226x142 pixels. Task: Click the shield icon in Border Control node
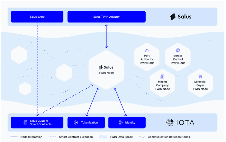(178, 50)
